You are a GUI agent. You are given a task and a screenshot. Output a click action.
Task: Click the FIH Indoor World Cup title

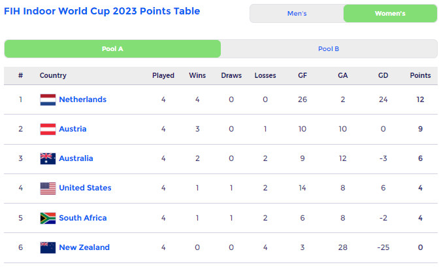coord(102,11)
